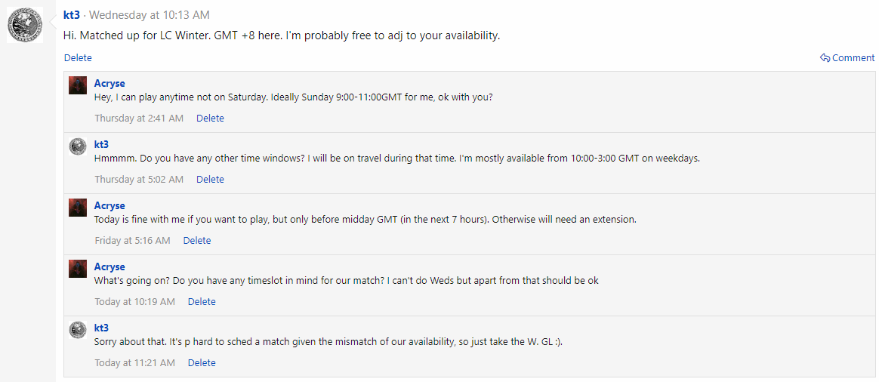Open Acryse profile from timeslot comment
Image resolution: width=879 pixels, height=382 pixels.
(x=109, y=266)
